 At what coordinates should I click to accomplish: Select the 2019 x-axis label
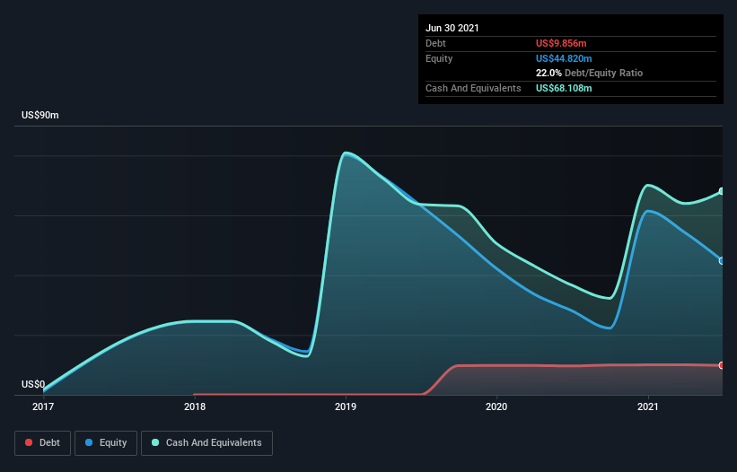tap(346, 406)
